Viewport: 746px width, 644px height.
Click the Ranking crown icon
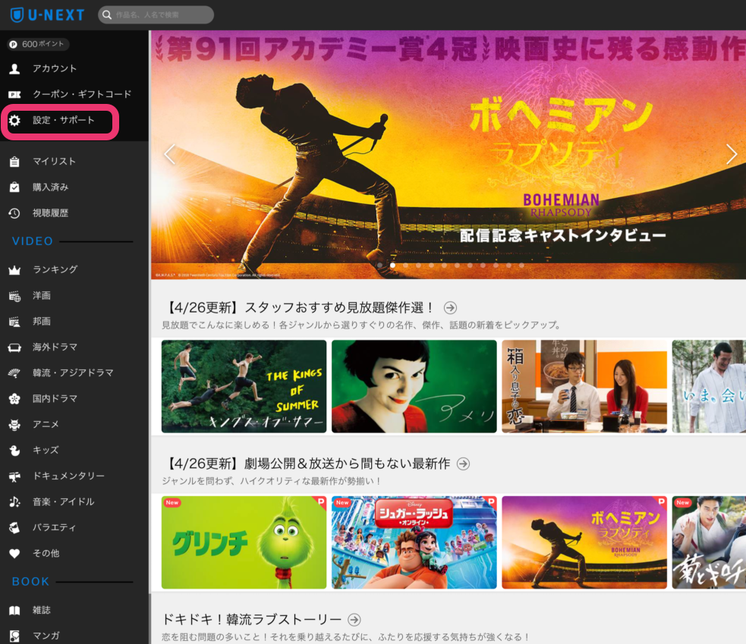point(14,270)
